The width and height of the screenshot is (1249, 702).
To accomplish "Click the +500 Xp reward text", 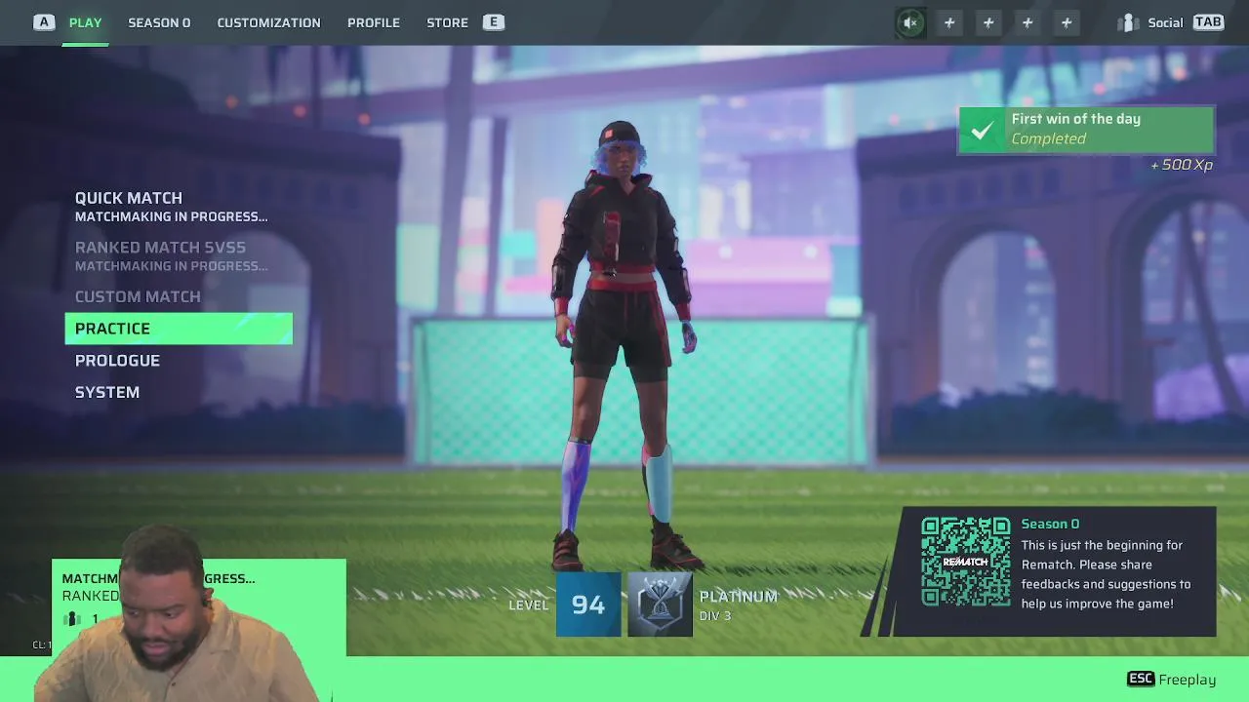I will (1181, 165).
